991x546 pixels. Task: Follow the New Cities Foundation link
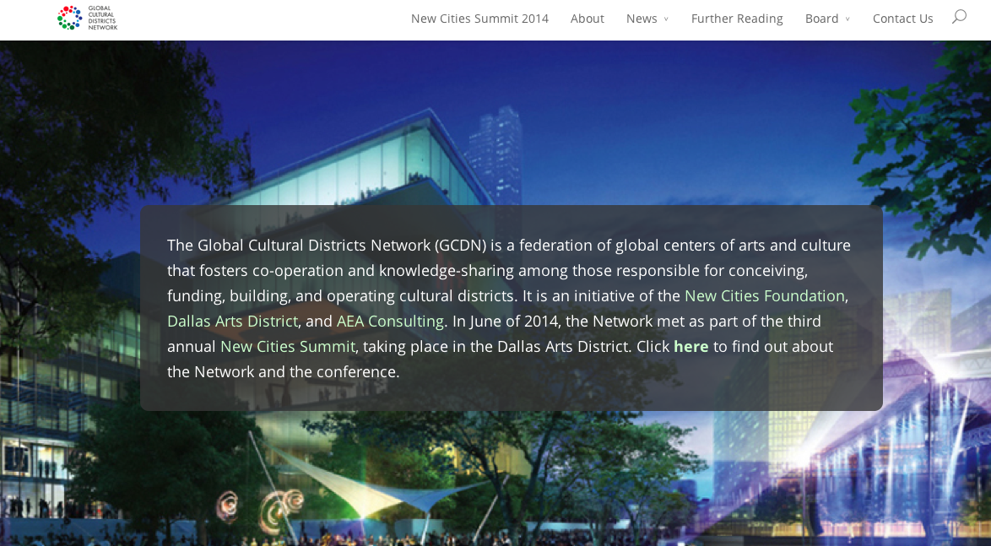click(x=765, y=295)
